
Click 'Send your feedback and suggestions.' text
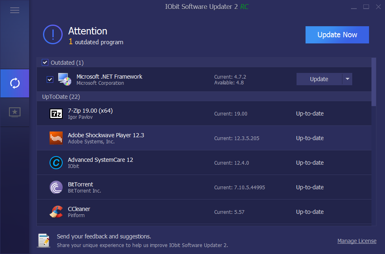104,236
